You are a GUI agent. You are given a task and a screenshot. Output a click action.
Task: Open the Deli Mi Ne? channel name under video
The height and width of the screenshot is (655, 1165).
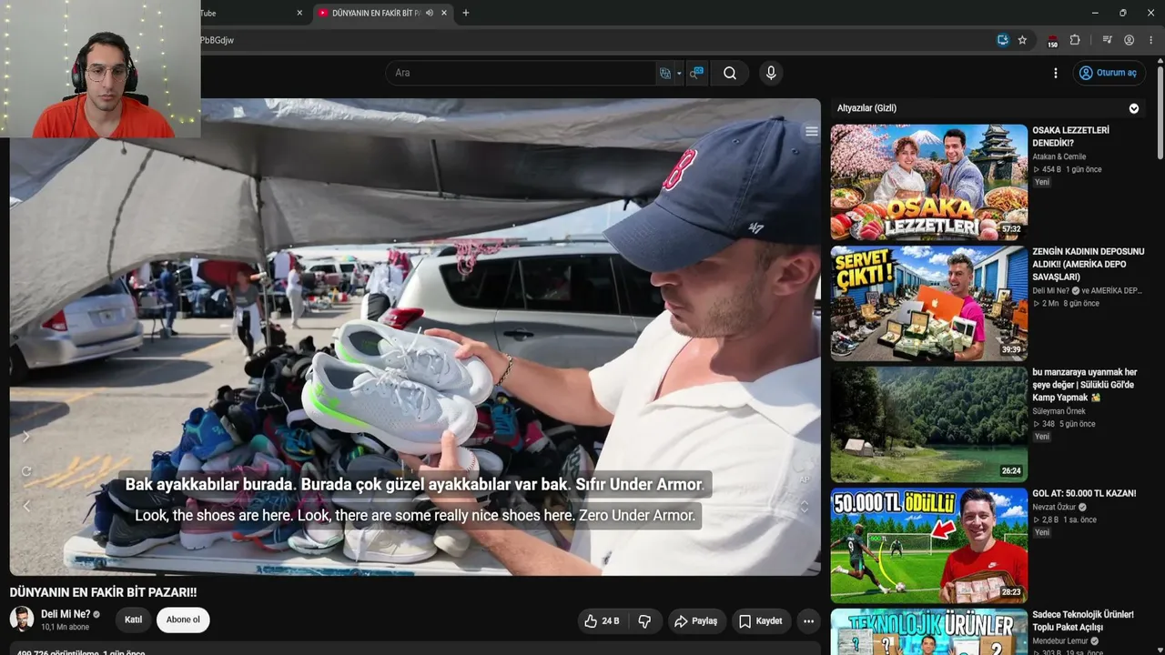coord(66,614)
